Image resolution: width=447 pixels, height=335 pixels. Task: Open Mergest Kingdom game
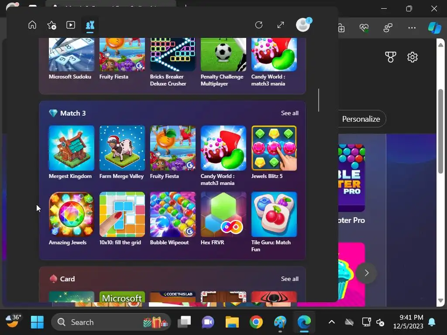[72, 152]
